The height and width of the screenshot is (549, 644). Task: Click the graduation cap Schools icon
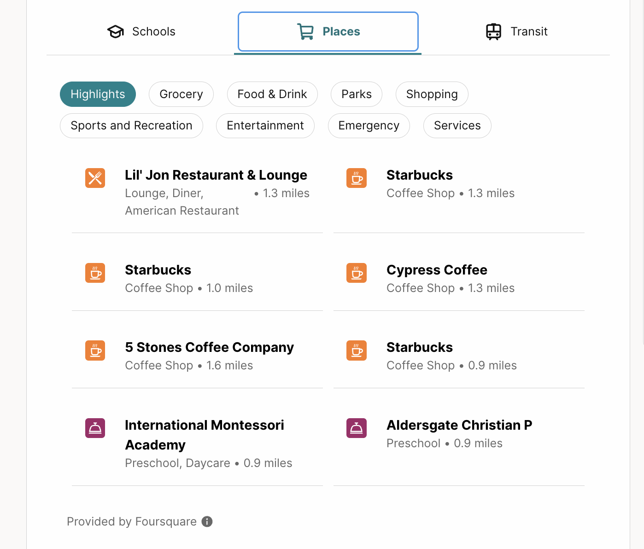point(116,31)
